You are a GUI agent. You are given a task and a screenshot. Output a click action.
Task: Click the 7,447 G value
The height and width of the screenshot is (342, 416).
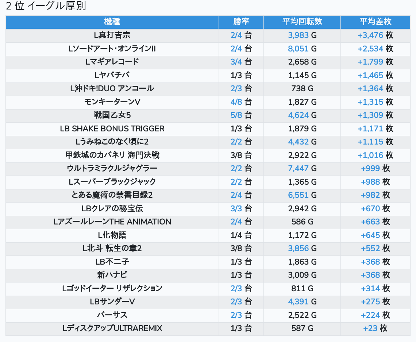click(x=302, y=169)
